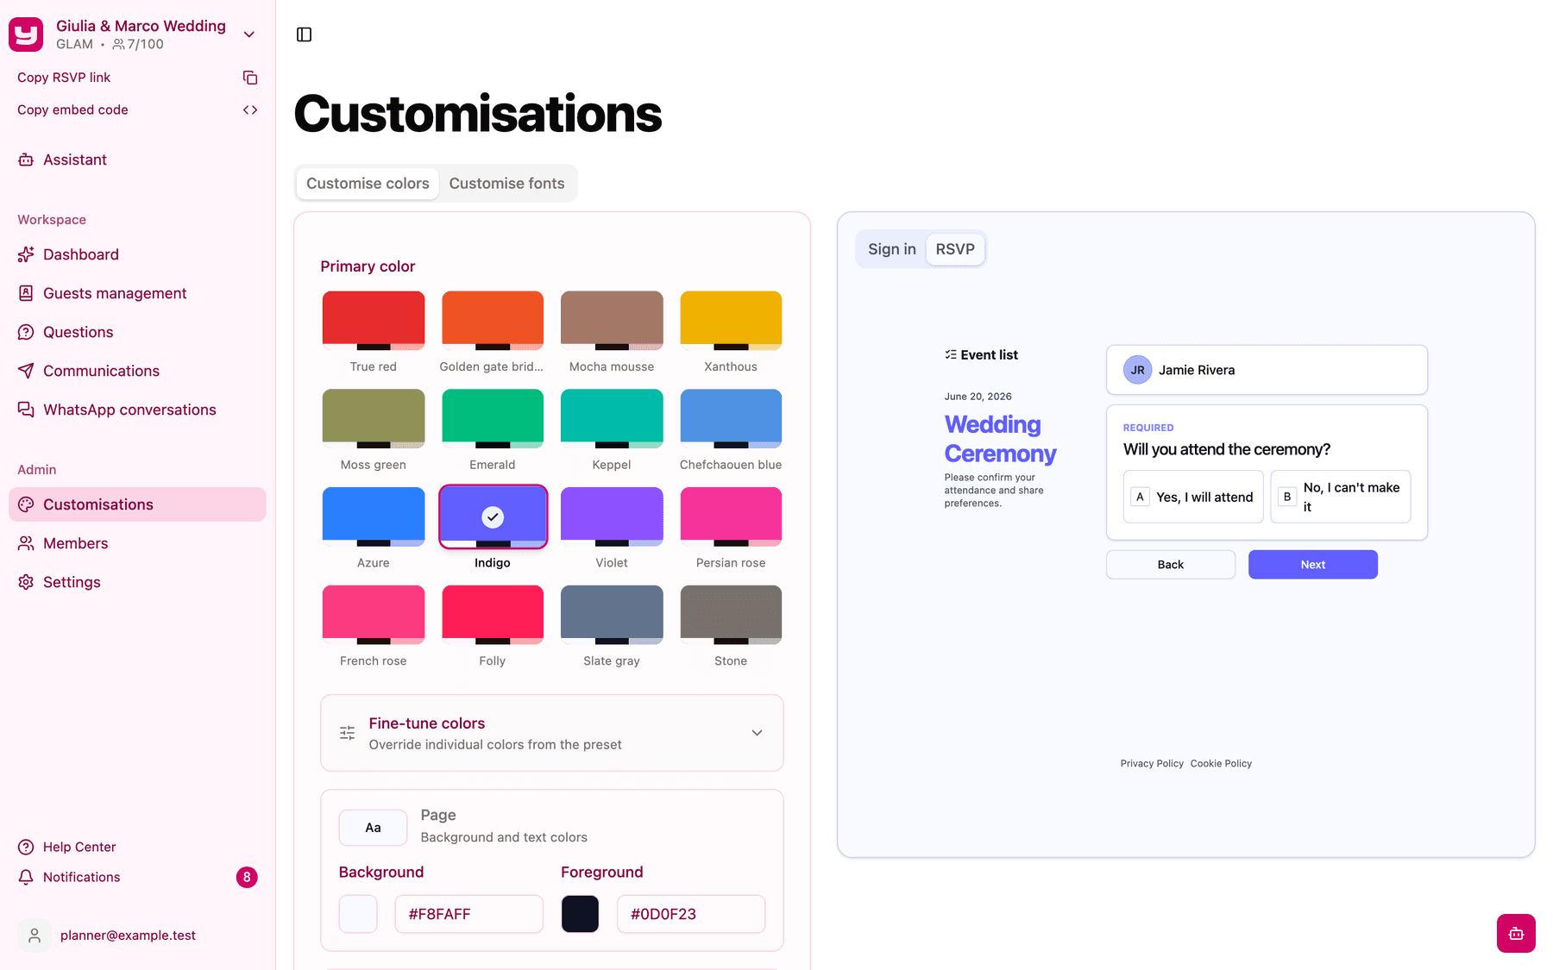Viewport: 1553px width, 970px height.
Task: Click the Notifications bell icon
Action: click(x=26, y=877)
